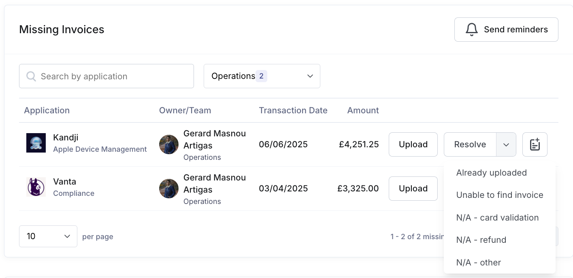Open the Operations team filter dropdown
This screenshot has height=278, width=573.
[262, 76]
